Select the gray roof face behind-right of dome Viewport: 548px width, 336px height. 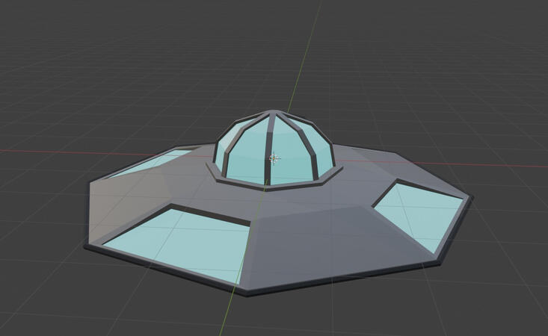click(x=374, y=161)
